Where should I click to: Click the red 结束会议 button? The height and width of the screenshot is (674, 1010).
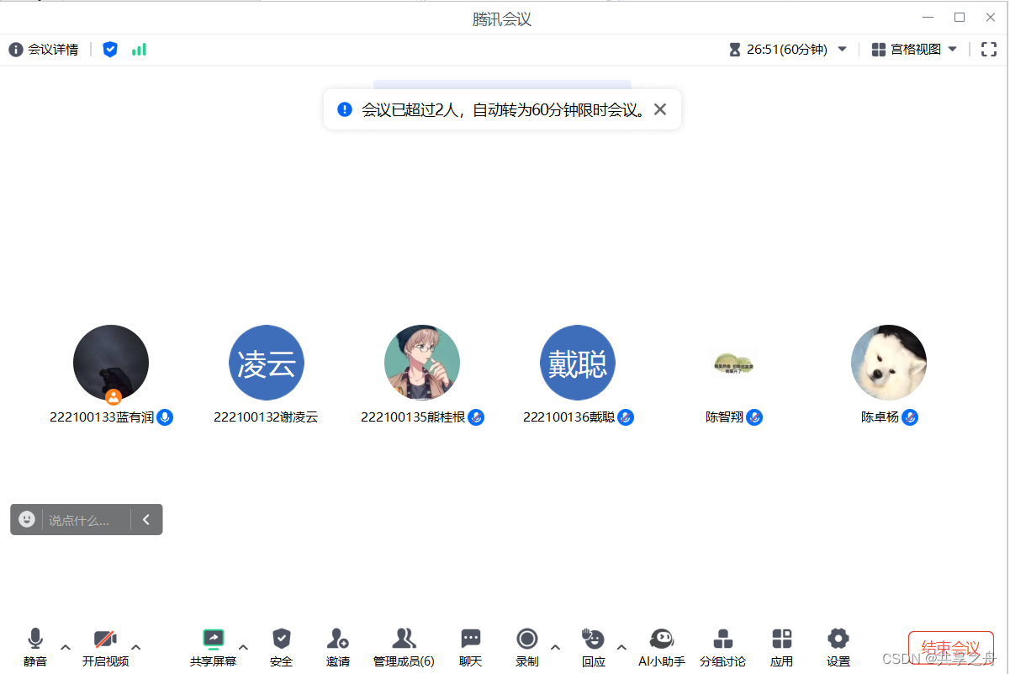pyautogui.click(x=951, y=648)
